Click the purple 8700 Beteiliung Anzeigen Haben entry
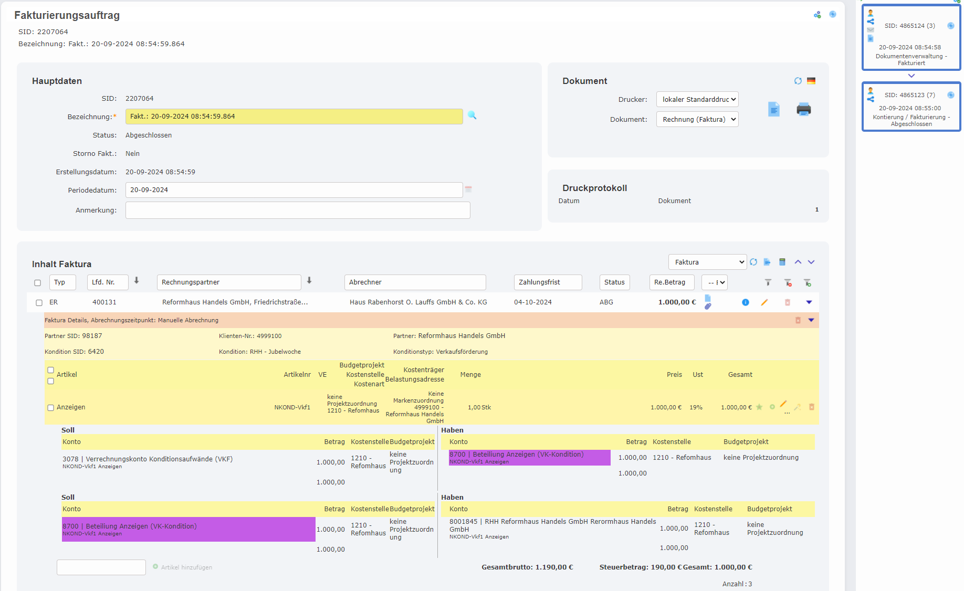This screenshot has height=591, width=964. (529, 458)
